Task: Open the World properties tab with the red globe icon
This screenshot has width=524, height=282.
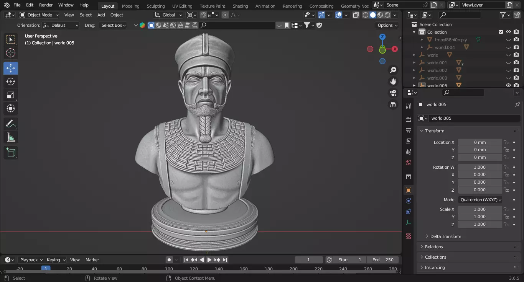Action: coord(409,163)
